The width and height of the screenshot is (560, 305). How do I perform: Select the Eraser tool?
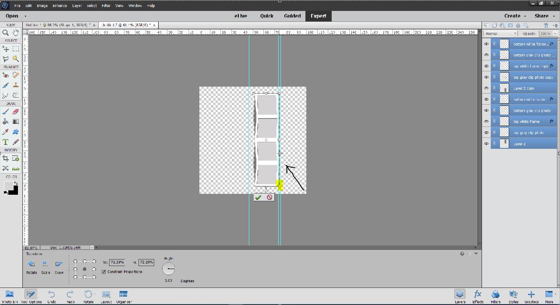16,112
